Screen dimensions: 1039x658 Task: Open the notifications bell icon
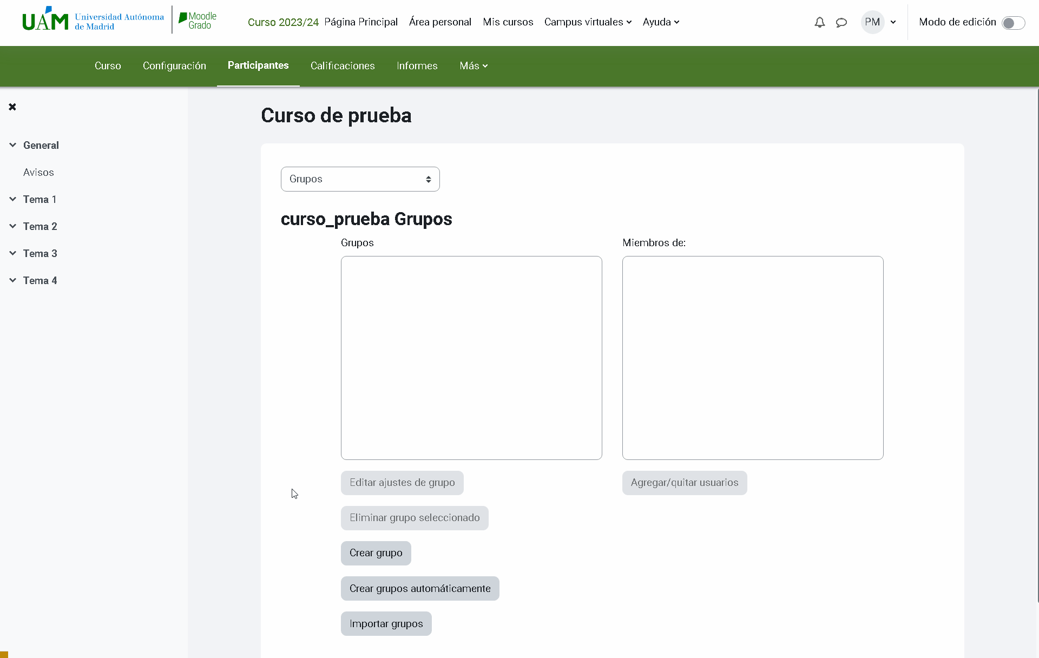point(819,22)
